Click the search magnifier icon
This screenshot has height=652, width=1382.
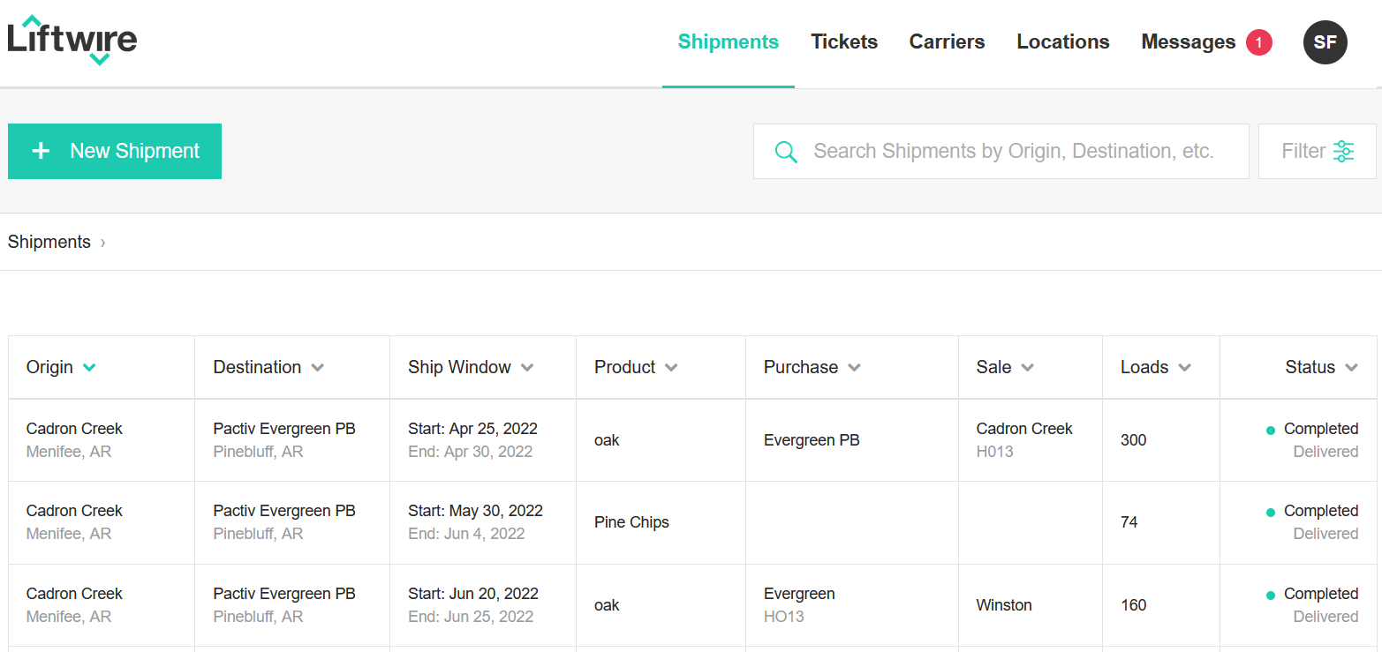(x=786, y=152)
